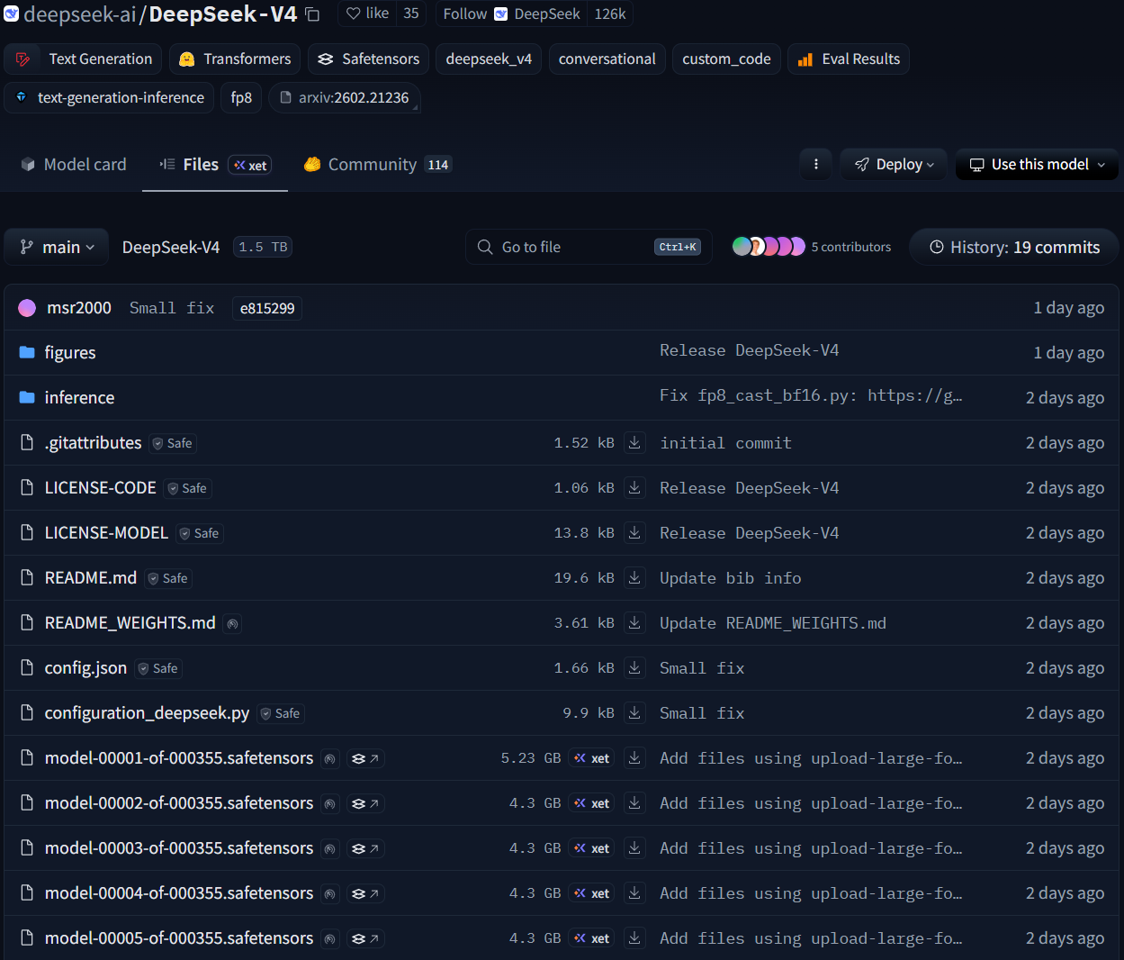Viewport: 1124px width, 960px height.
Task: Open the Community tab
Action: click(x=378, y=164)
